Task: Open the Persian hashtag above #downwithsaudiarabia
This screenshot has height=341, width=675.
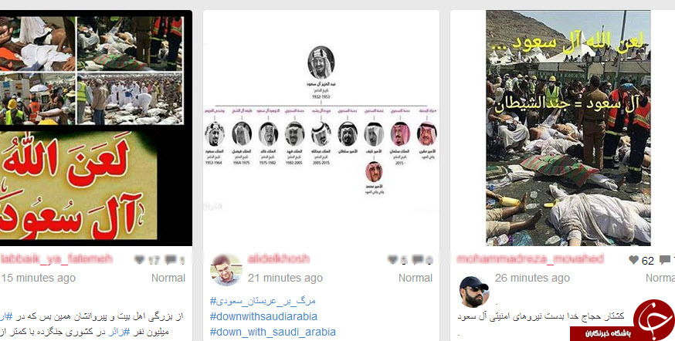Action: coord(263,301)
